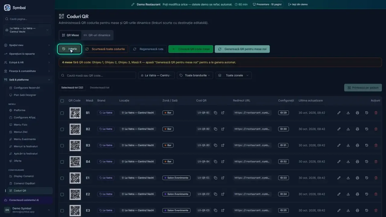The width and height of the screenshot is (386, 217).
Task: Open Meniul Zilei menu item
Action: coord(21,132)
